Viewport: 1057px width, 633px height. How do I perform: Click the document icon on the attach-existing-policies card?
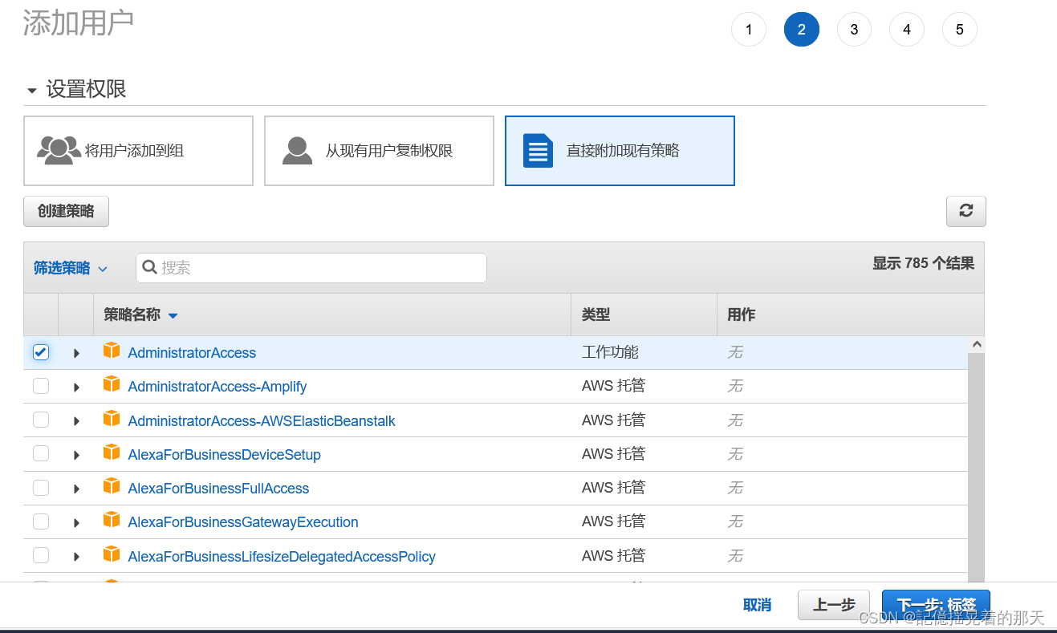[x=538, y=151]
